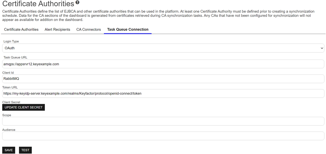This screenshot has width=326, height=154.
Task: Click the chevron arrow of Login Type select
Action: pyautogui.click(x=322, y=48)
